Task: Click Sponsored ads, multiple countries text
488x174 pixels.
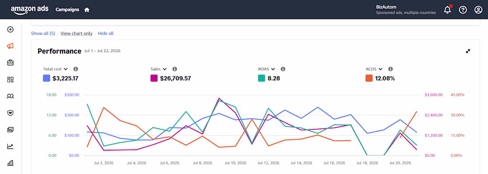Action: click(x=406, y=13)
